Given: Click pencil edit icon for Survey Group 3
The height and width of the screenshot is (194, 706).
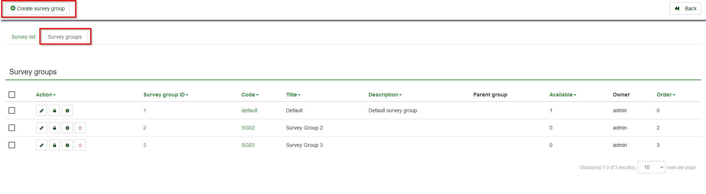Looking at the screenshot, I should 42,145.
